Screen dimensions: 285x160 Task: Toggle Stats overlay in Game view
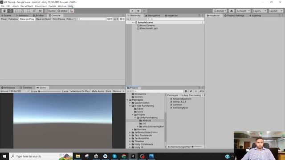tap(108, 91)
